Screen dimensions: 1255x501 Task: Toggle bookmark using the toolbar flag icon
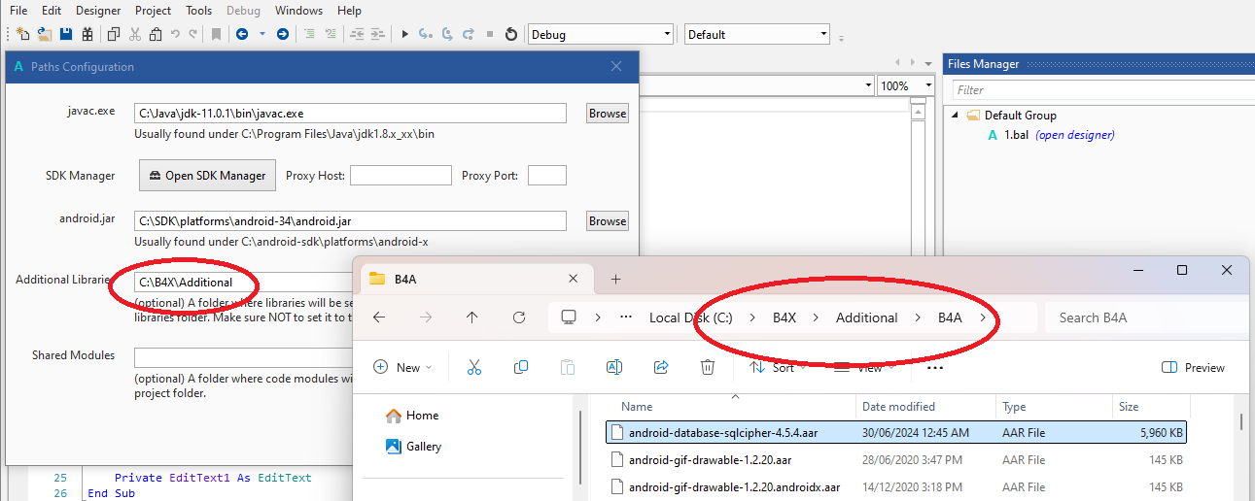point(216,34)
